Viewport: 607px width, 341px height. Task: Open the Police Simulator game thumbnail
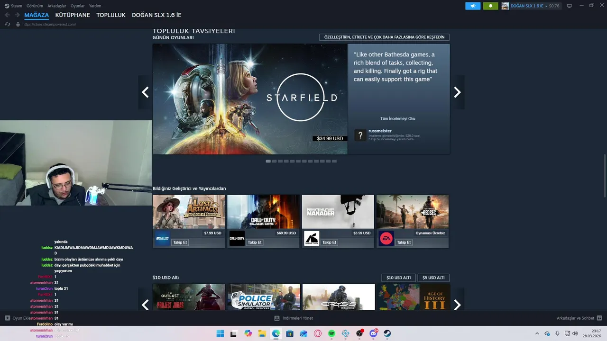264,297
